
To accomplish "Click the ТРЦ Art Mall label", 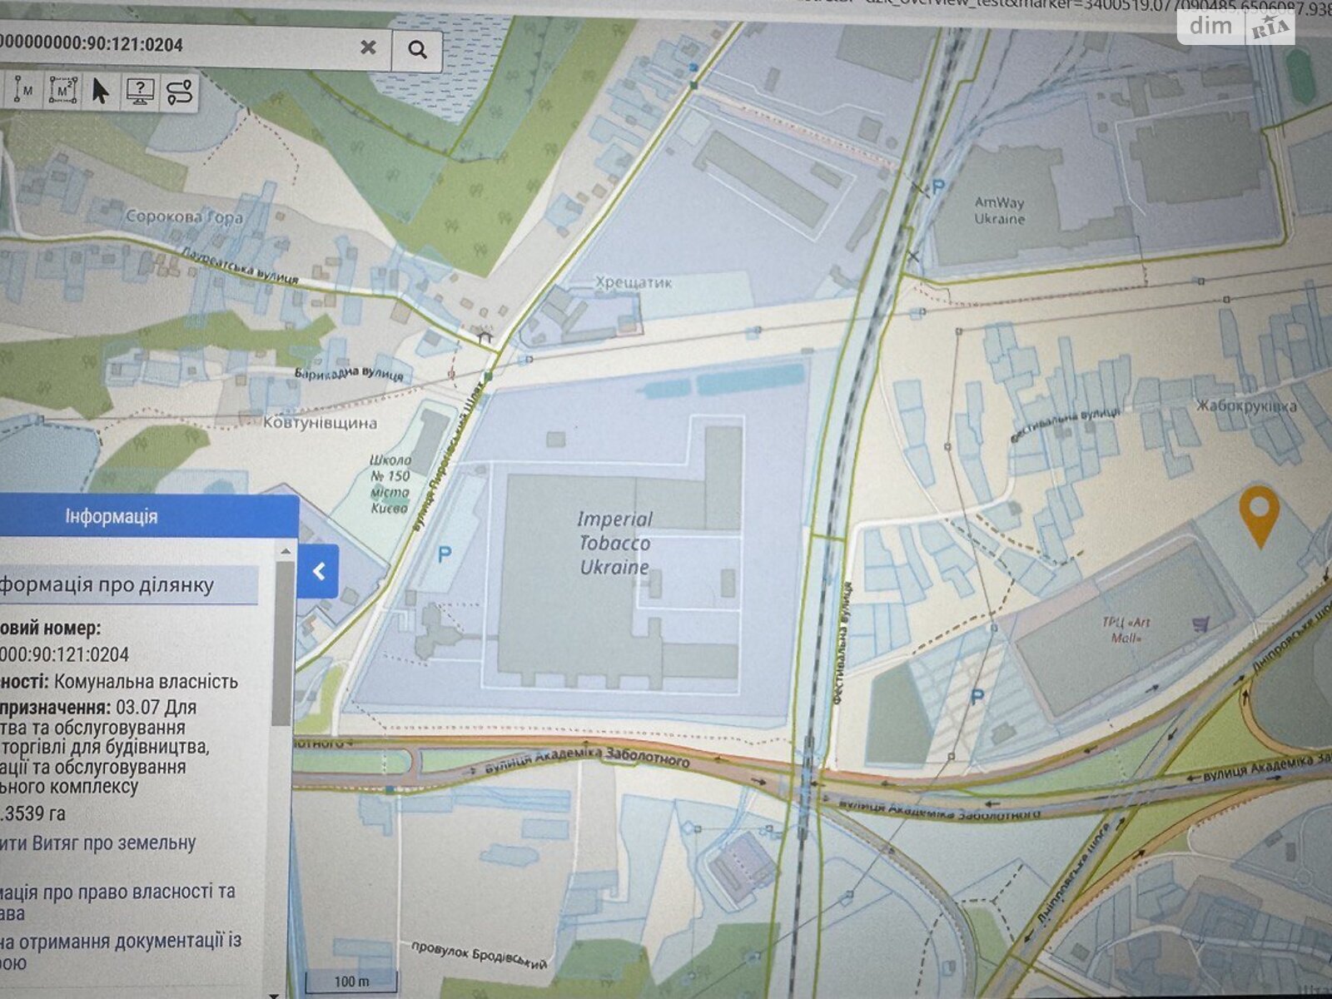I will coord(1127,630).
